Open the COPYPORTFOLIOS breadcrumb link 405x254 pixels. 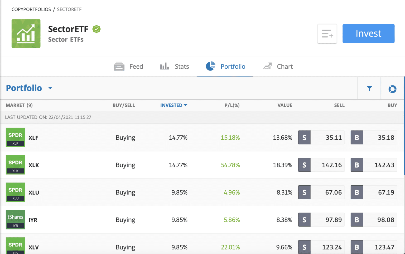point(31,9)
